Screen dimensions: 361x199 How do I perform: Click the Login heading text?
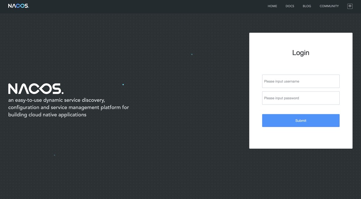301,53
